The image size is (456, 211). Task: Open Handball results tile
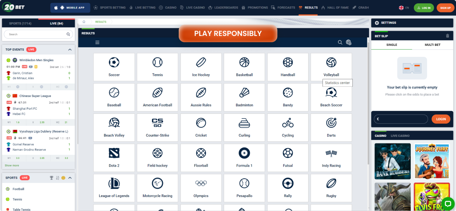(288, 67)
